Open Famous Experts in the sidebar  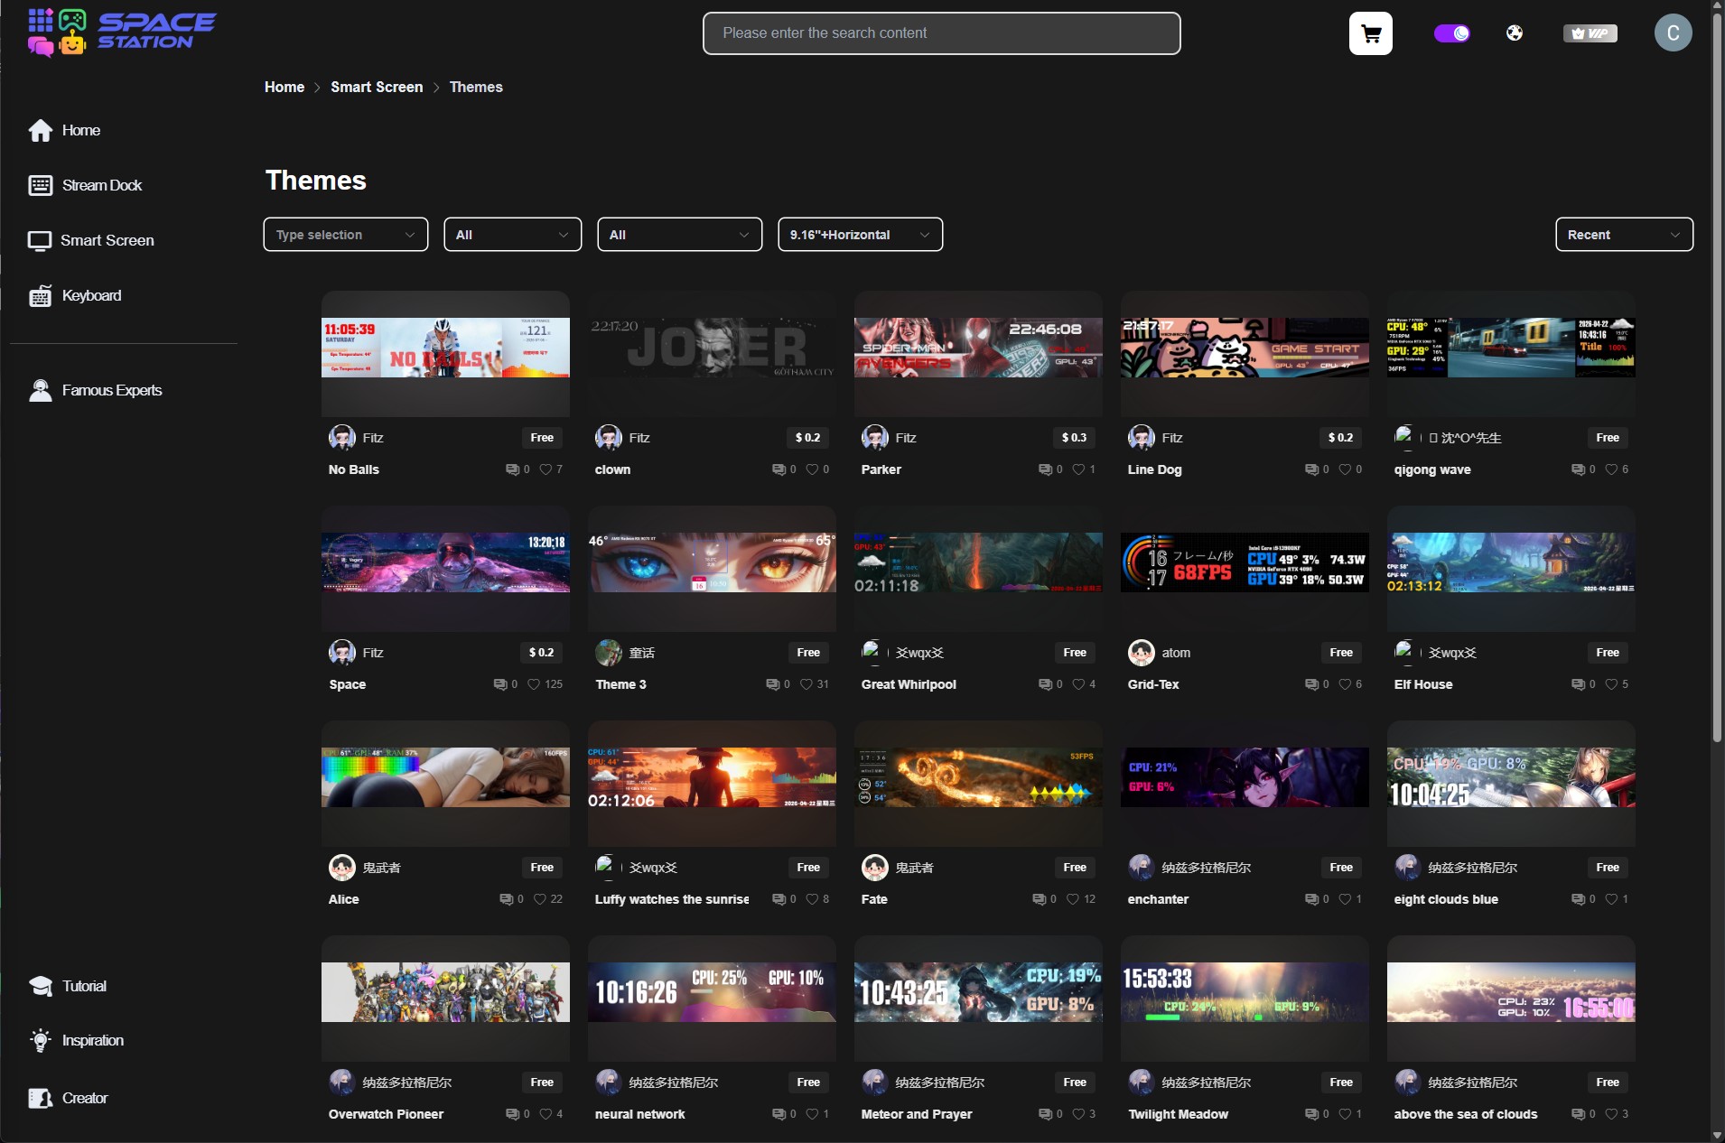click(x=112, y=391)
